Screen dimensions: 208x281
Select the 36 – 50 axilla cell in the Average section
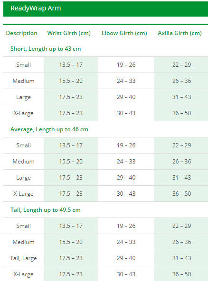pos(181,193)
